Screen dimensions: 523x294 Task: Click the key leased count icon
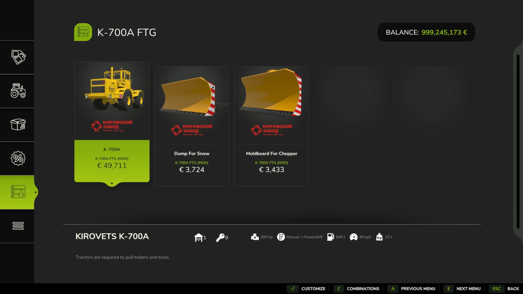pyautogui.click(x=220, y=237)
